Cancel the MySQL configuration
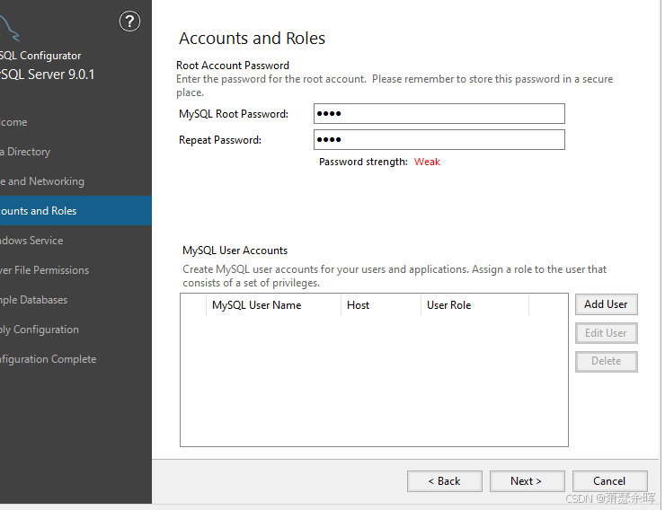Screen dimensions: 665x510 [x=609, y=481]
